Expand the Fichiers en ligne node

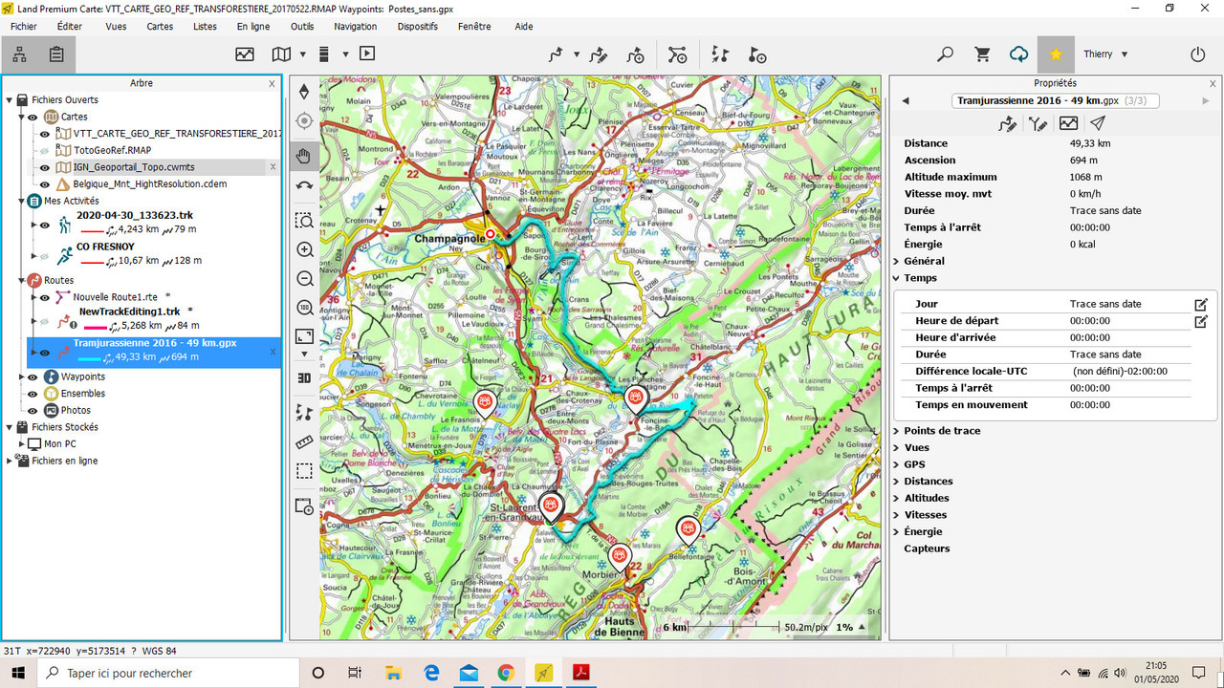[10, 461]
